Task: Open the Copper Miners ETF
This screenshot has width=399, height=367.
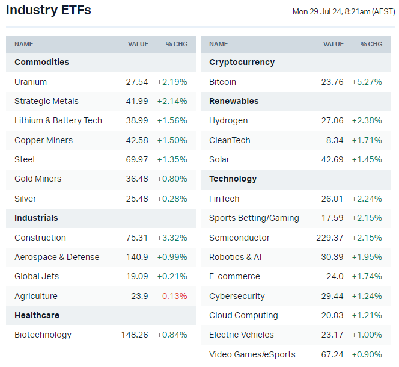Action: pos(43,140)
